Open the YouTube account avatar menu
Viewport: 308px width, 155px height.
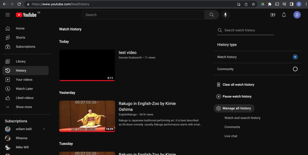tap(297, 15)
